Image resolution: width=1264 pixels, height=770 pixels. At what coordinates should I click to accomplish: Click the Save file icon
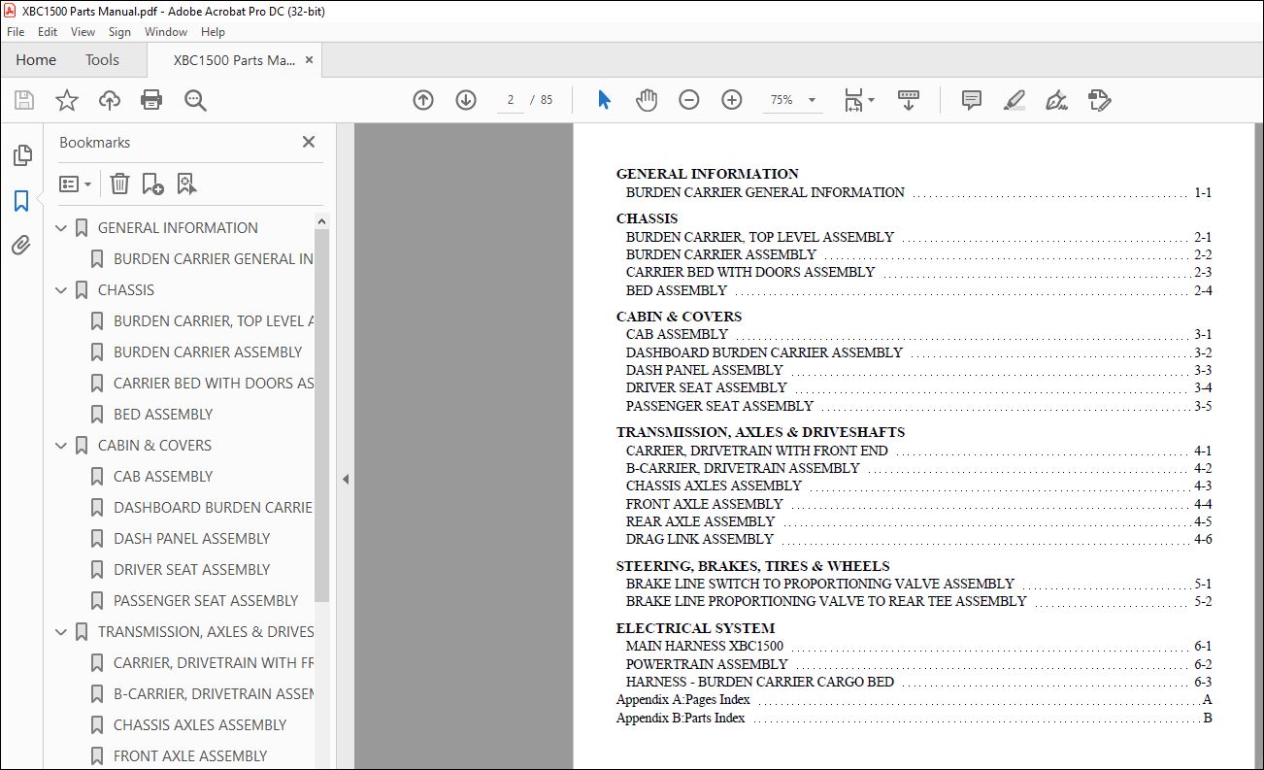pos(24,100)
